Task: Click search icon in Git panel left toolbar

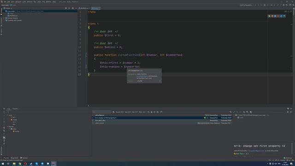Action: pyautogui.click(x=4, y=128)
